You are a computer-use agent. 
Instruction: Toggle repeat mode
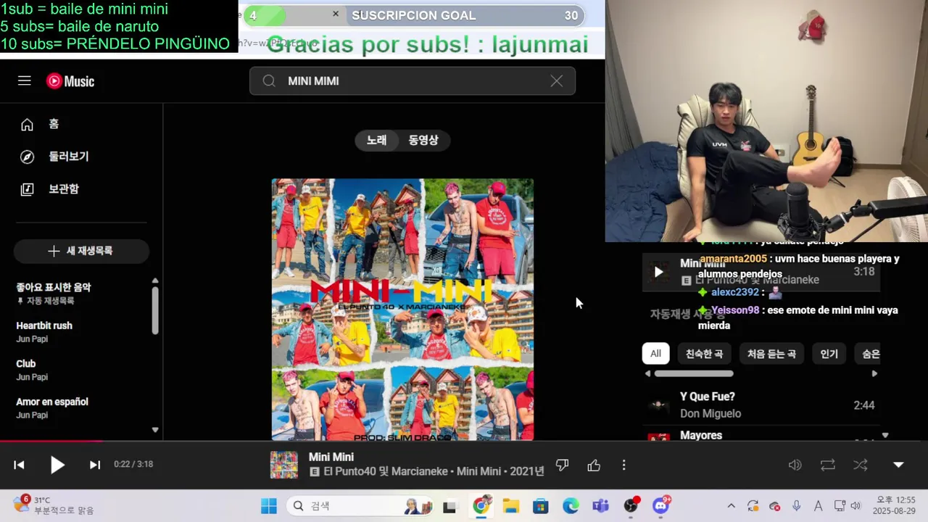(x=828, y=465)
